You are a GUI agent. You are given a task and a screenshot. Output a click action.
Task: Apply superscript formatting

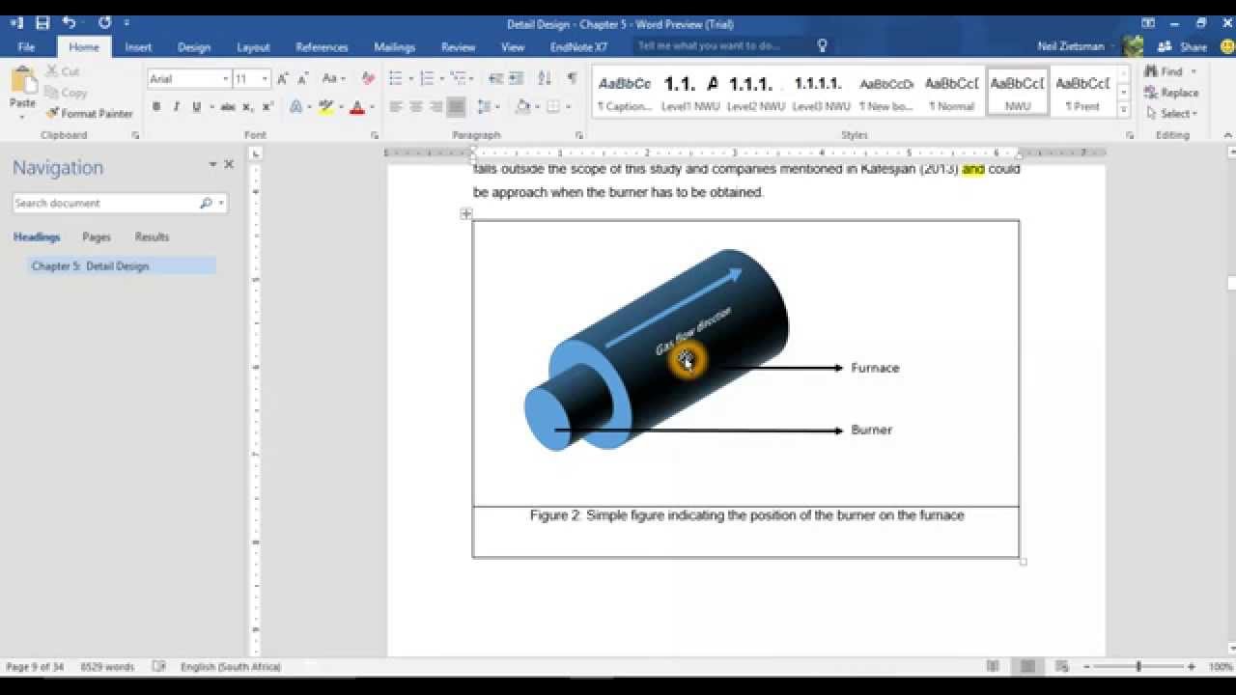pyautogui.click(x=267, y=107)
